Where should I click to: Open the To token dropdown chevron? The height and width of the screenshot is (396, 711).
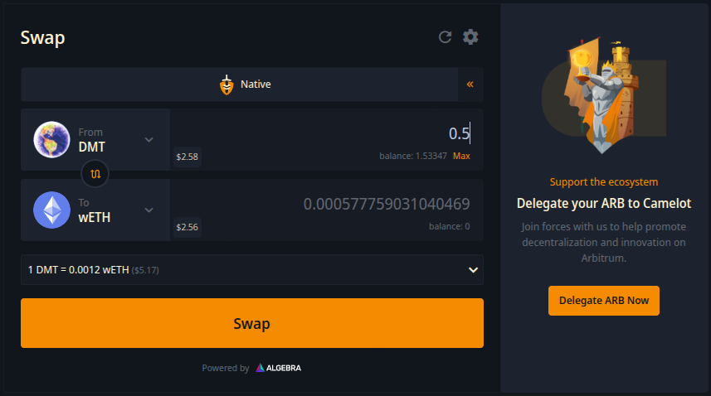pos(149,210)
